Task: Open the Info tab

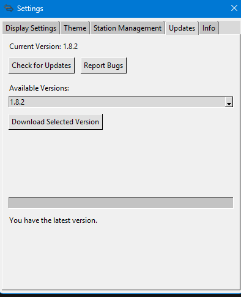Action: [x=209, y=28]
